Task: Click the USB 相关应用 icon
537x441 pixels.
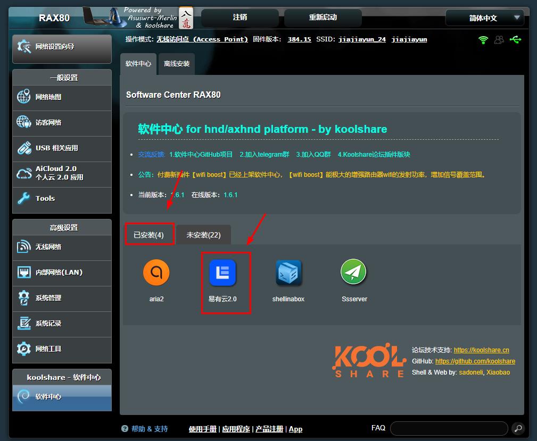Action: click(24, 148)
